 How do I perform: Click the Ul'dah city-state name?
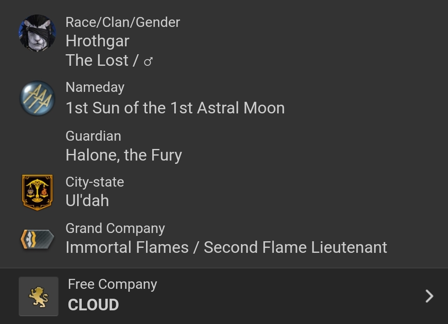coord(87,201)
